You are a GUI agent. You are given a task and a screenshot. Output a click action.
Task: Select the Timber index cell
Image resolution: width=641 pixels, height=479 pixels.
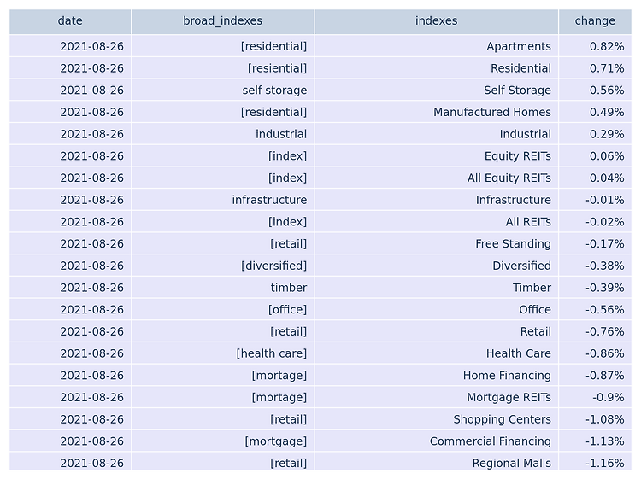point(436,288)
